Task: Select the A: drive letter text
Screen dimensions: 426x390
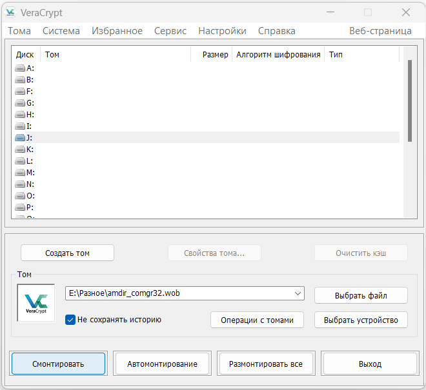Action: click(x=30, y=68)
